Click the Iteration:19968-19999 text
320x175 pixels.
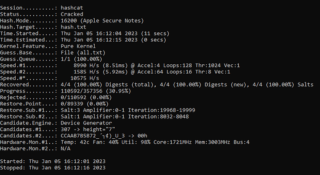162,110
